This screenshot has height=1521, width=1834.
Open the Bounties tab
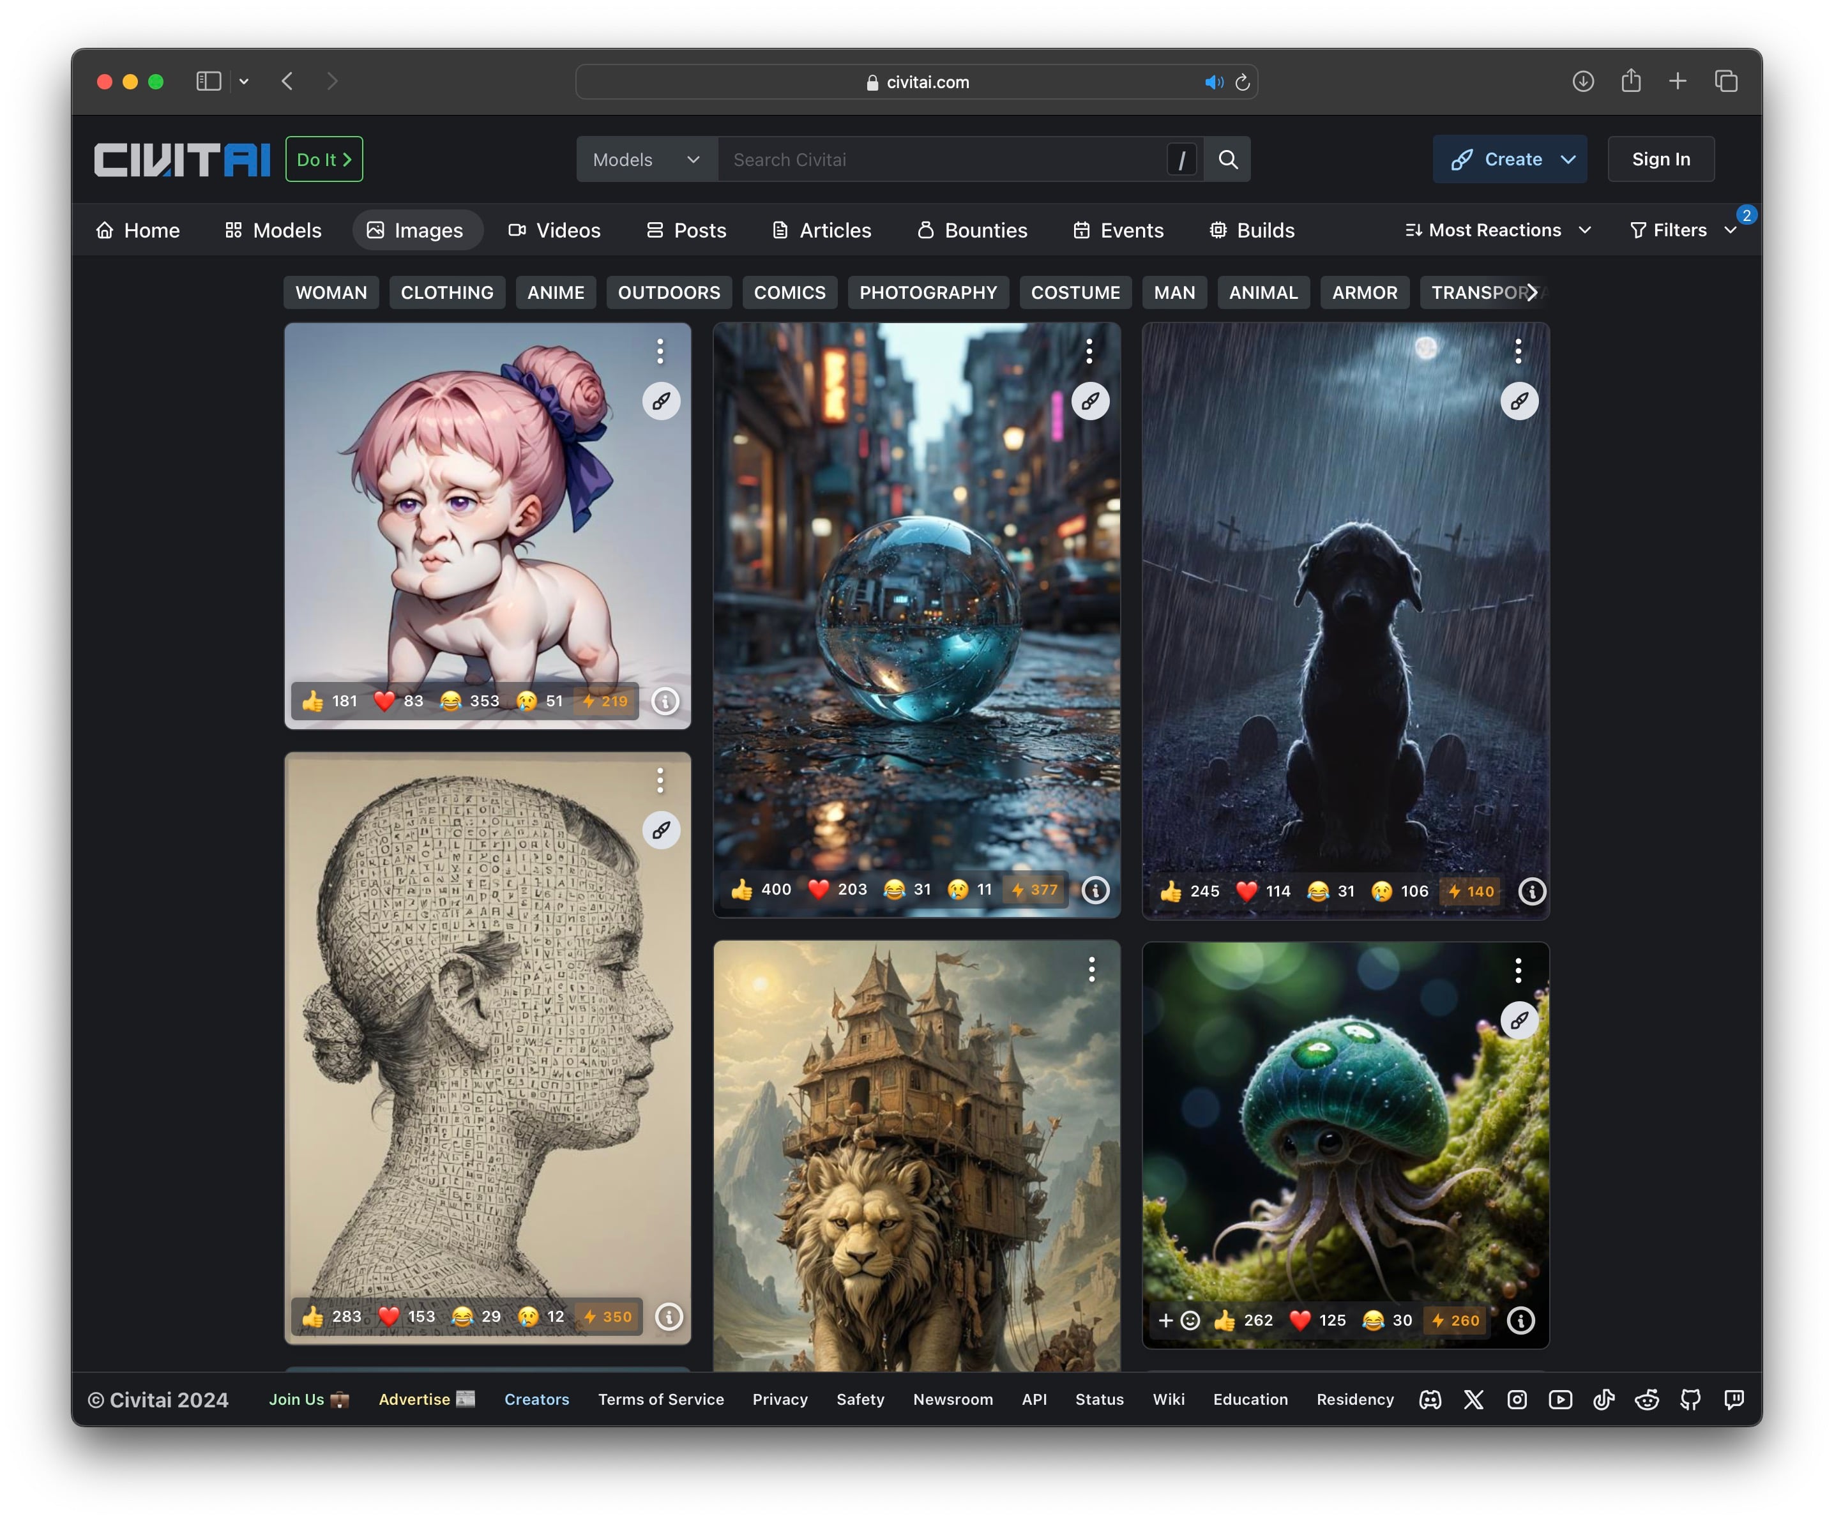(972, 231)
